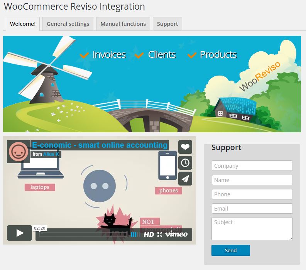The width and height of the screenshot is (306, 270).
Task: Focus the Company input field
Action: [252, 165]
